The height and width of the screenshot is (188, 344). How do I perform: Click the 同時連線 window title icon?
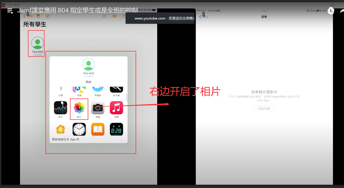coord(3,5)
